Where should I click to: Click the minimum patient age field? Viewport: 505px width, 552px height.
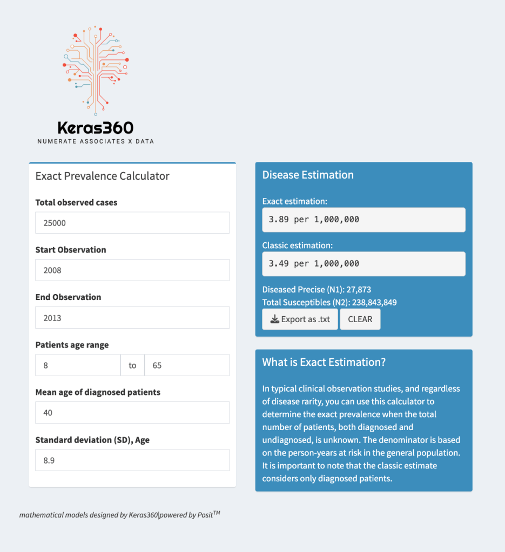(x=78, y=365)
